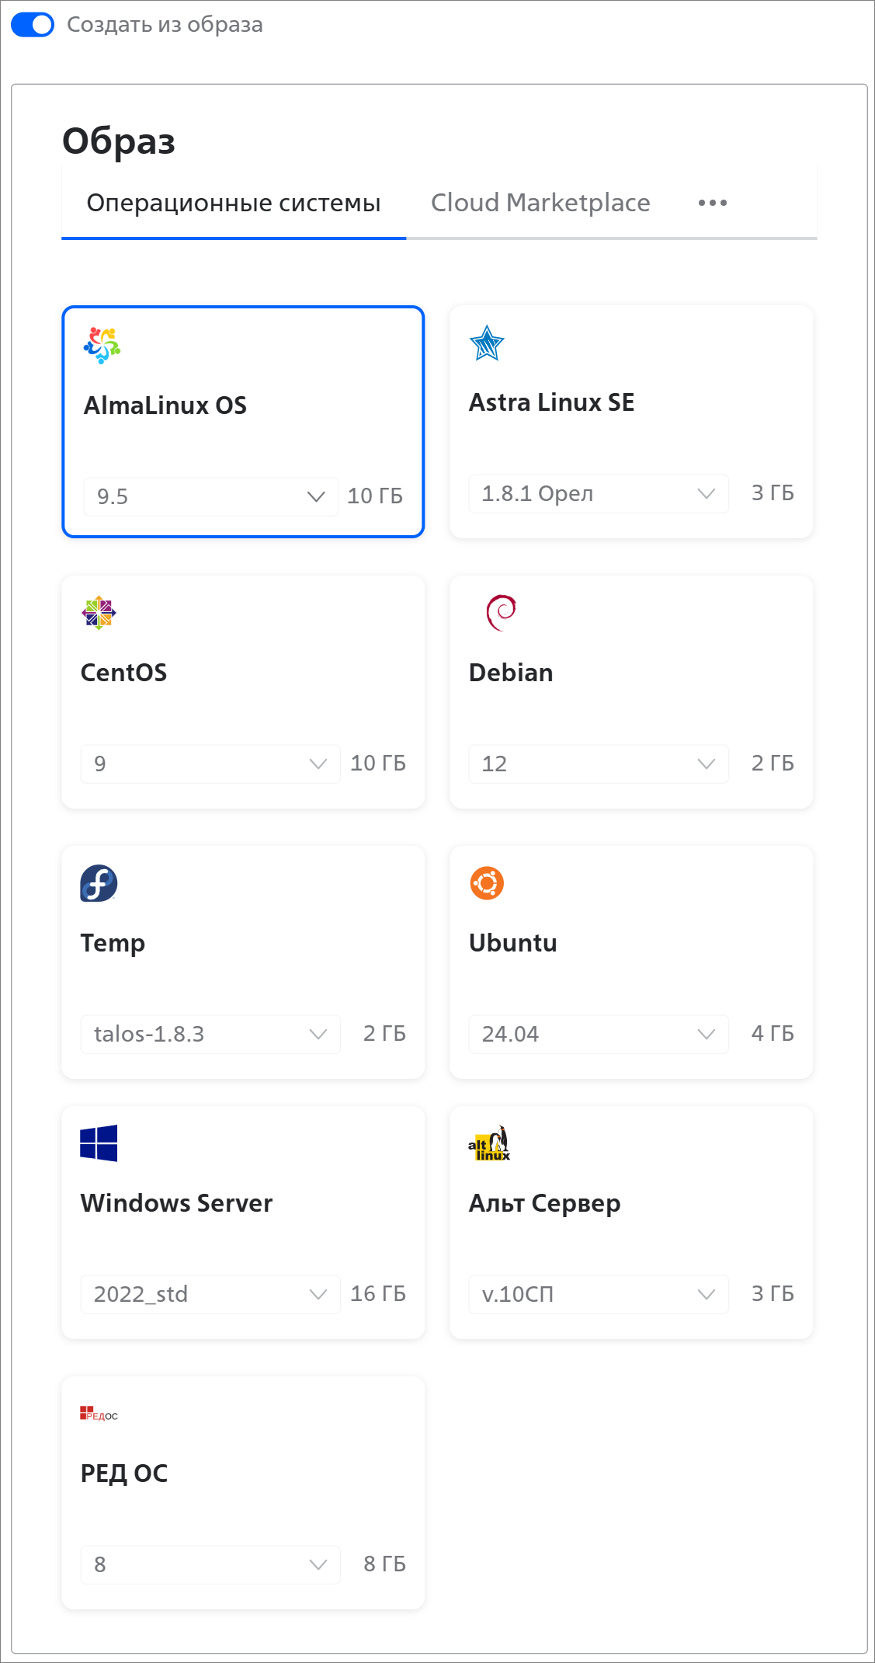Image resolution: width=875 pixels, height=1663 pixels.
Task: Click the CentOS logo icon
Action: click(x=99, y=613)
